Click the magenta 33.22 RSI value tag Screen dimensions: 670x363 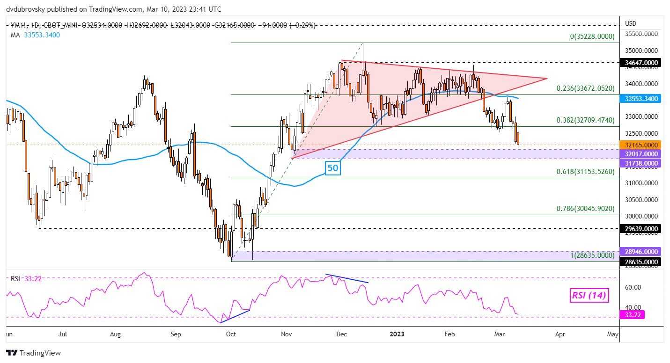[x=632, y=315]
